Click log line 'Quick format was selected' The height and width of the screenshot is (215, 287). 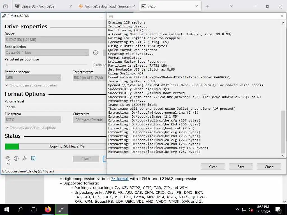(133, 50)
